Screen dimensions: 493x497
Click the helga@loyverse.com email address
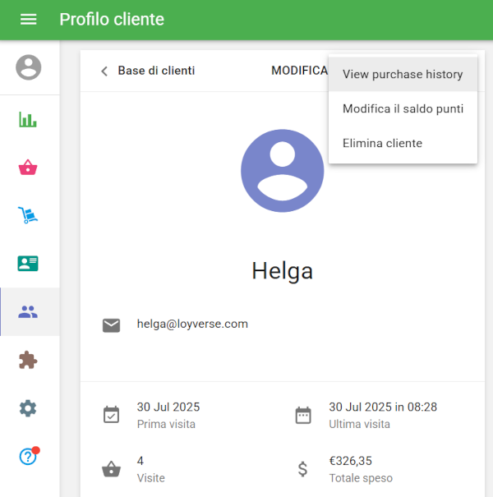[x=192, y=324]
